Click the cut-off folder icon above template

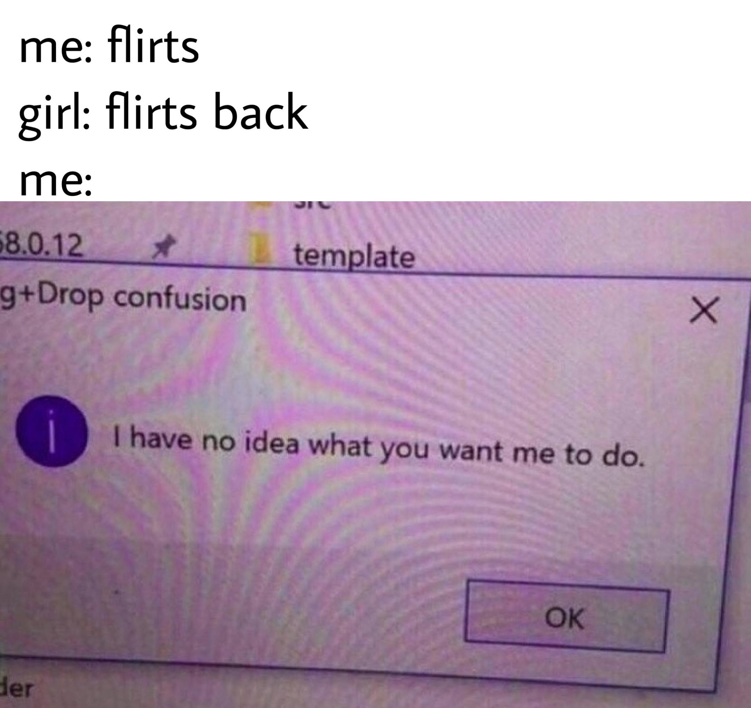[x=261, y=204]
